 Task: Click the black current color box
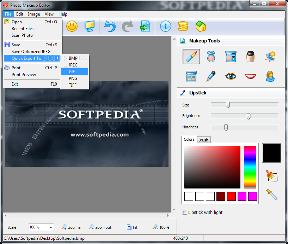pyautogui.click(x=271, y=153)
